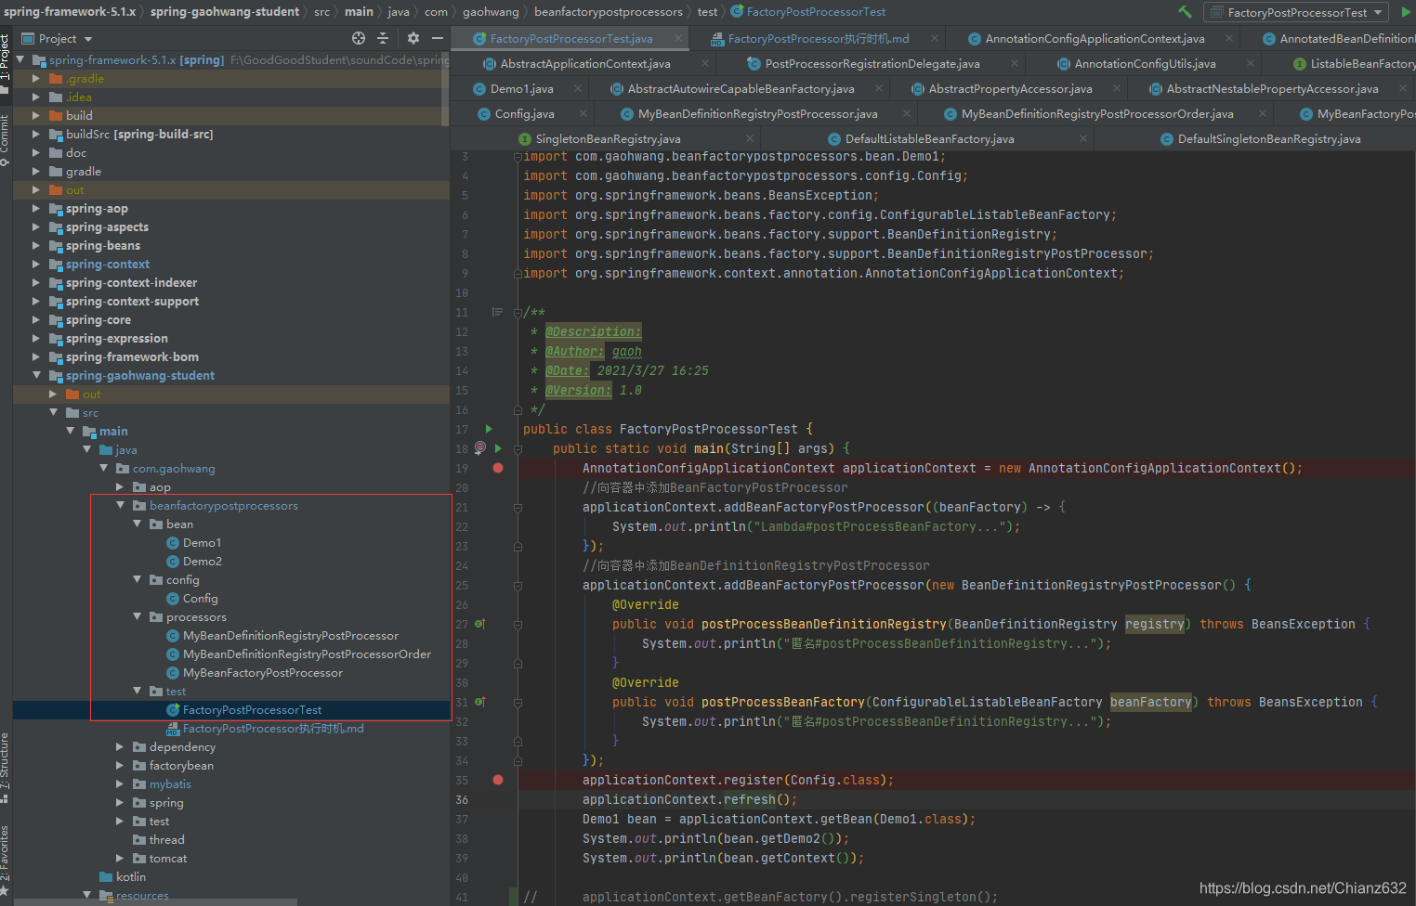Click beanfactorypostprocessors in breadcrumb bar
This screenshot has height=906, width=1416.
[x=609, y=11]
